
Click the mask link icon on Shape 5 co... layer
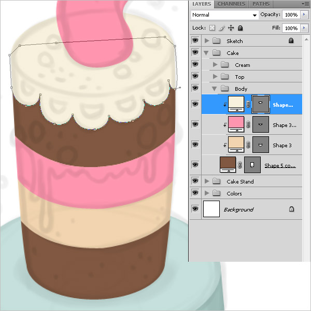(x=240, y=165)
